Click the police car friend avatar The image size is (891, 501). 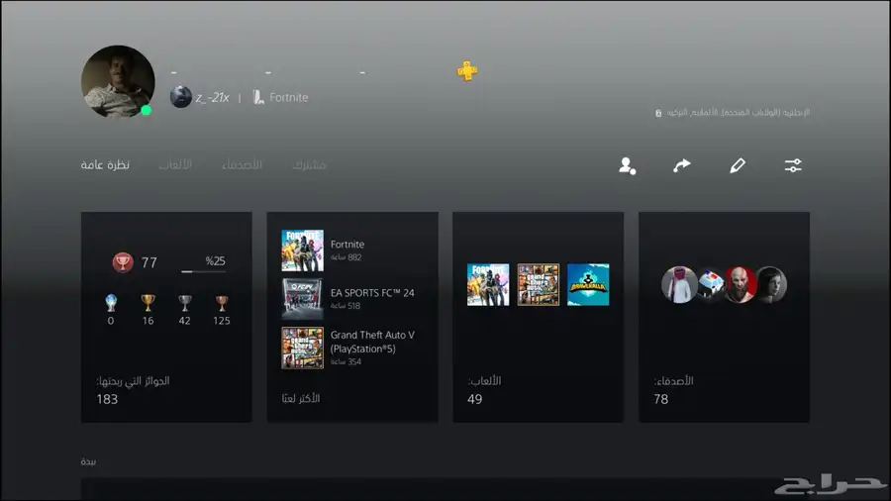[710, 284]
